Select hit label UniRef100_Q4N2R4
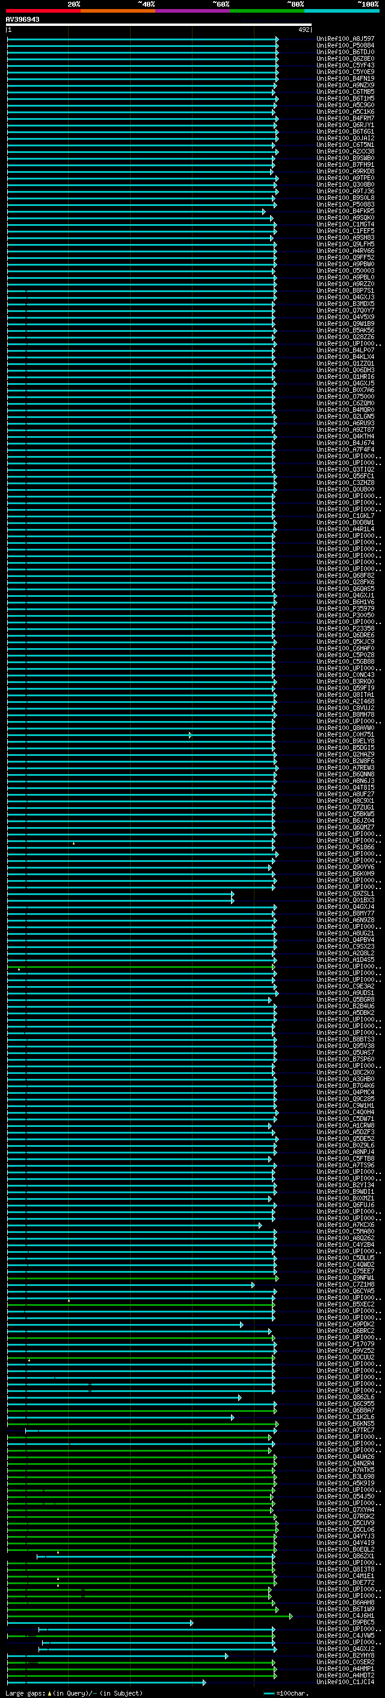 [345, 1463]
